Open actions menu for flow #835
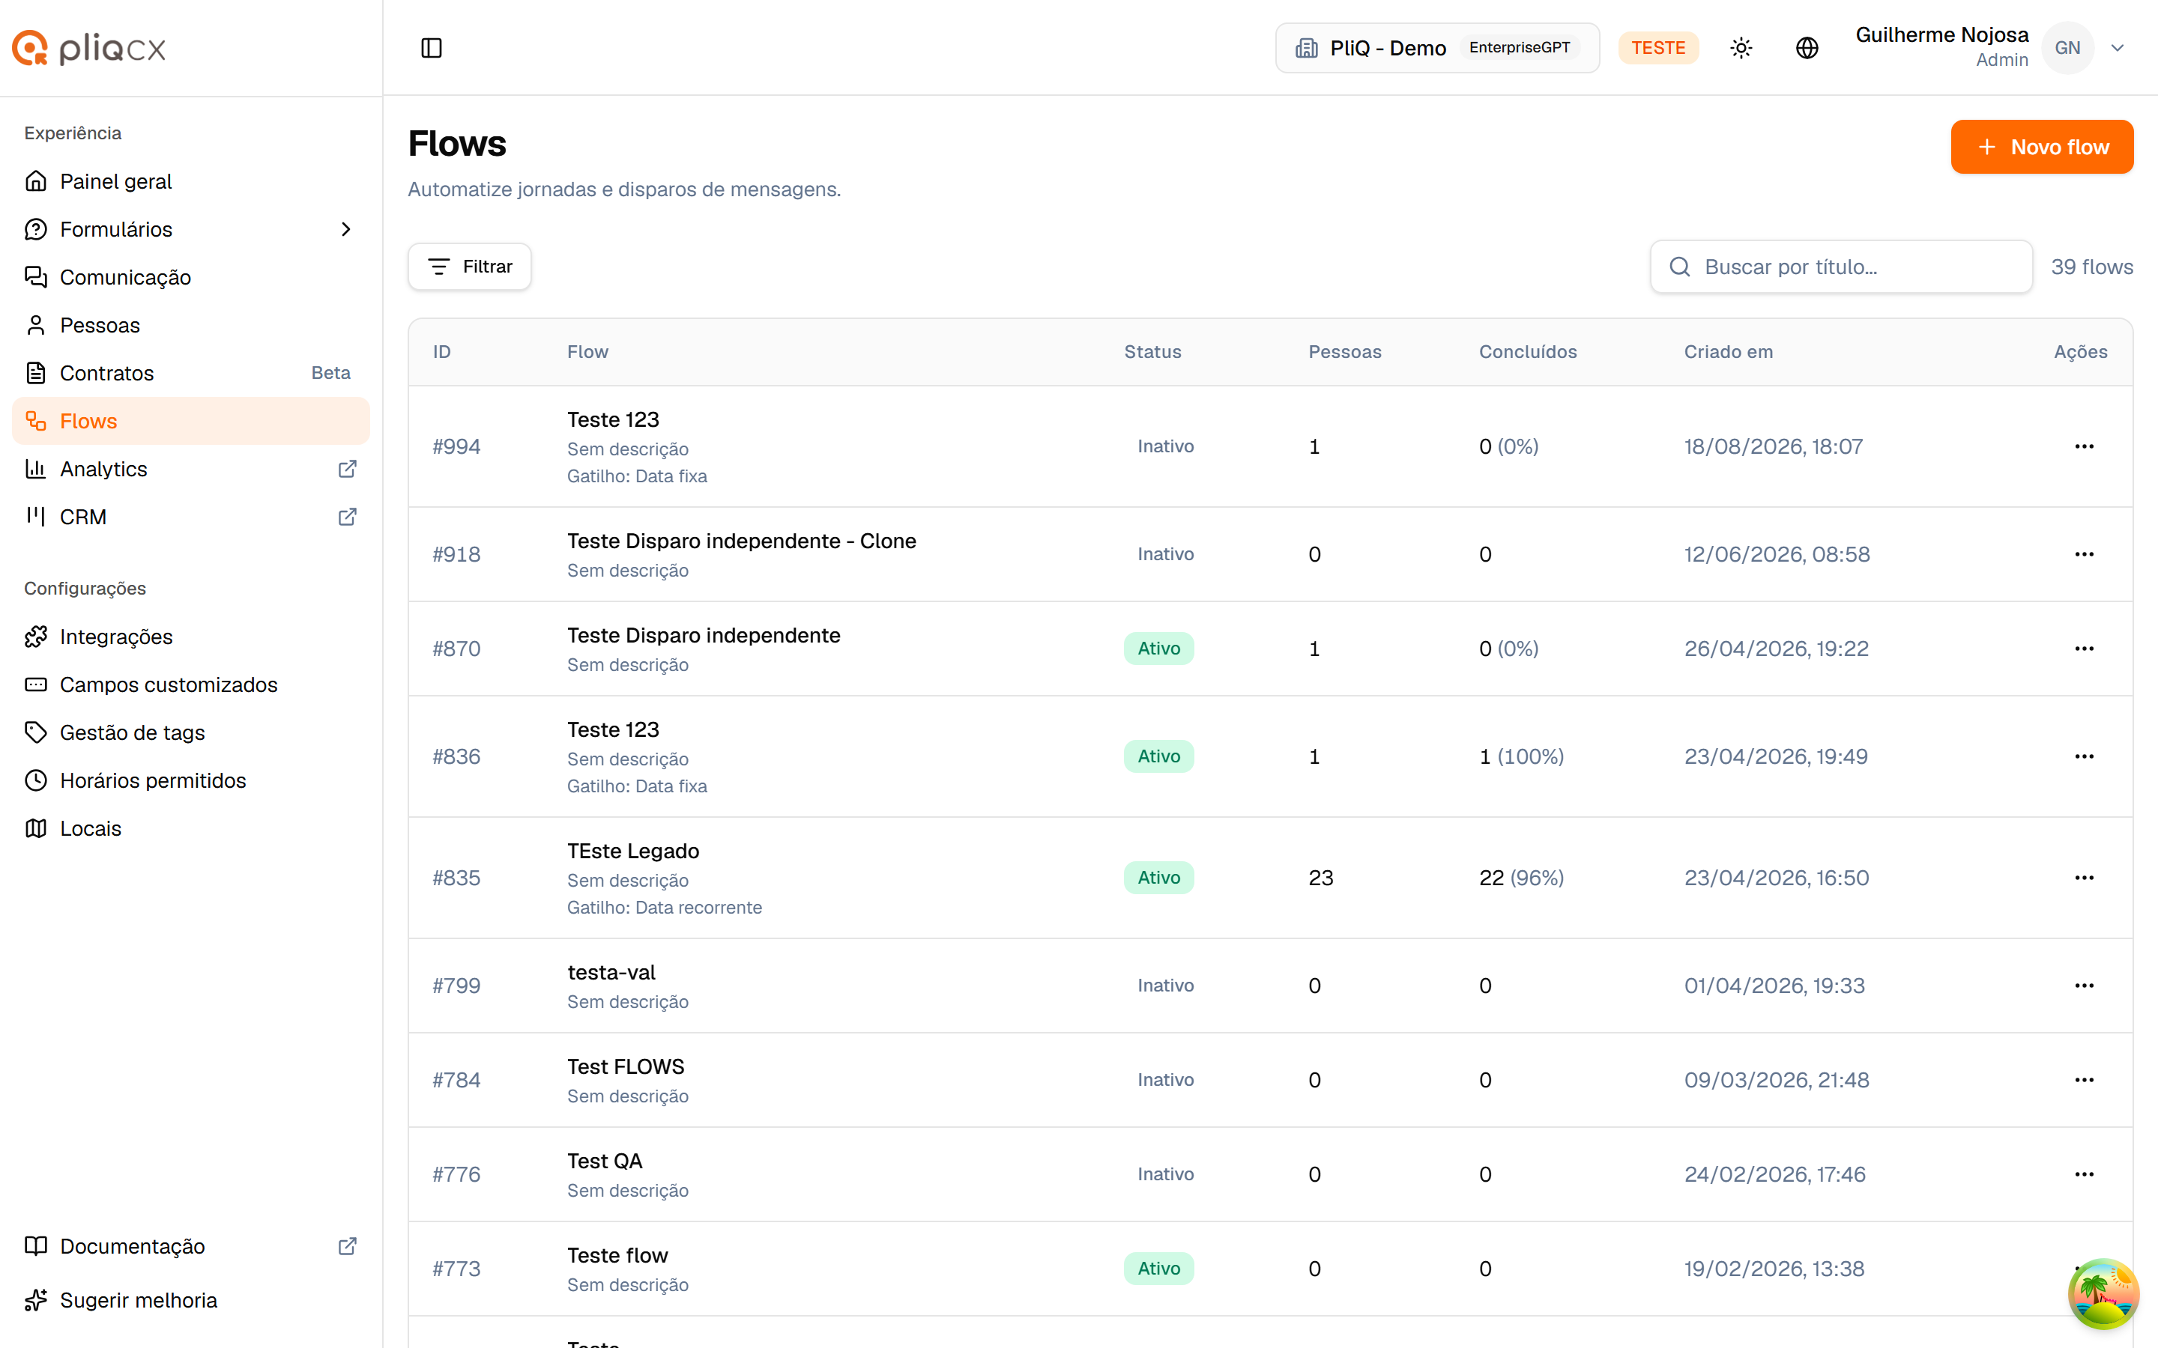The width and height of the screenshot is (2158, 1348). click(x=2084, y=878)
